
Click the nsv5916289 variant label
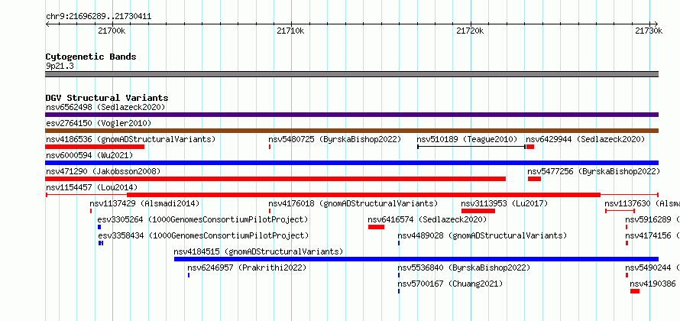coord(652,219)
